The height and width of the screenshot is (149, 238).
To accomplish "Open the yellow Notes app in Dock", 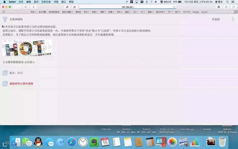I will tap(128, 142).
